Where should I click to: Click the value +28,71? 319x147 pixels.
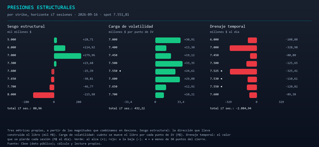pyautogui.click(x=88, y=40)
